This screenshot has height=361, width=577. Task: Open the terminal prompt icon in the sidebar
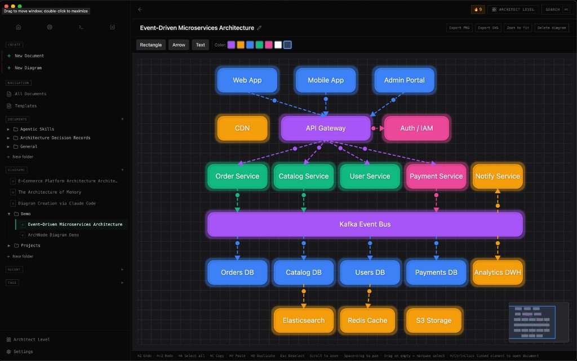coord(81,27)
